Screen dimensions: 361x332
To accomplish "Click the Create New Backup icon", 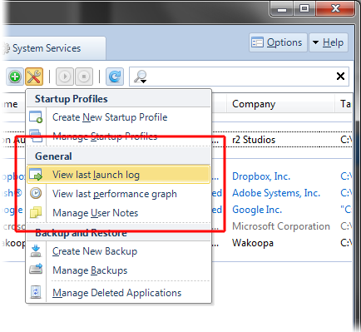I will (x=36, y=250).
